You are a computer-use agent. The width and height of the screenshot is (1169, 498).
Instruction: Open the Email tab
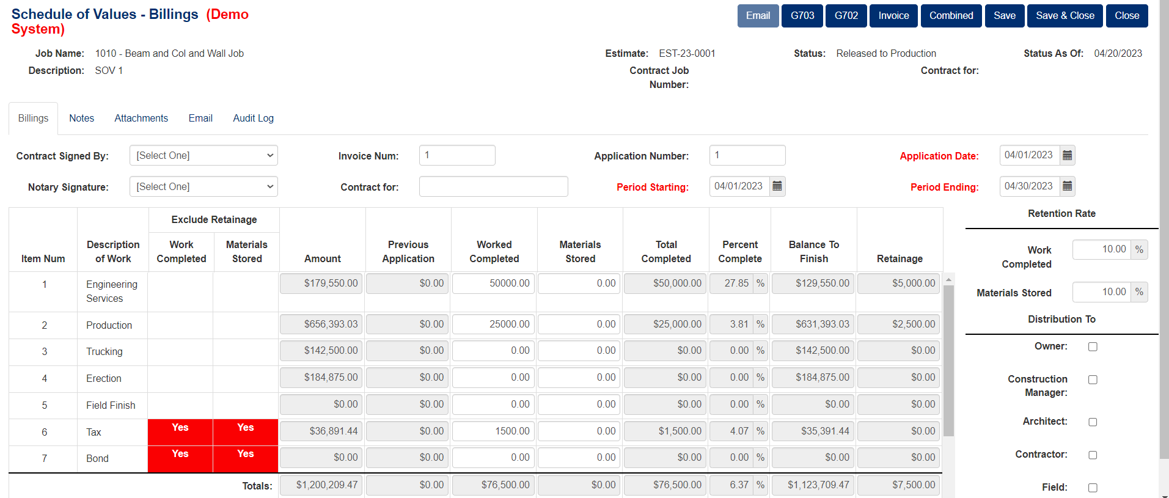click(x=200, y=118)
